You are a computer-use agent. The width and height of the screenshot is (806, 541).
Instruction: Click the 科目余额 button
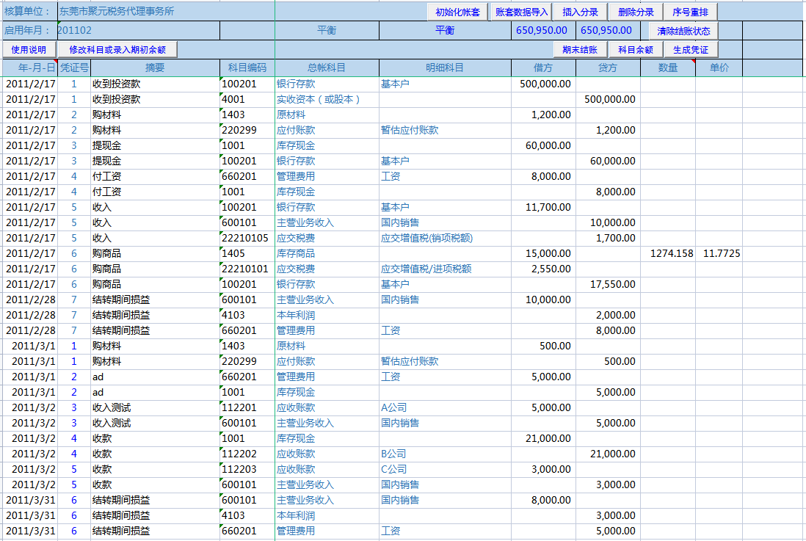point(636,50)
